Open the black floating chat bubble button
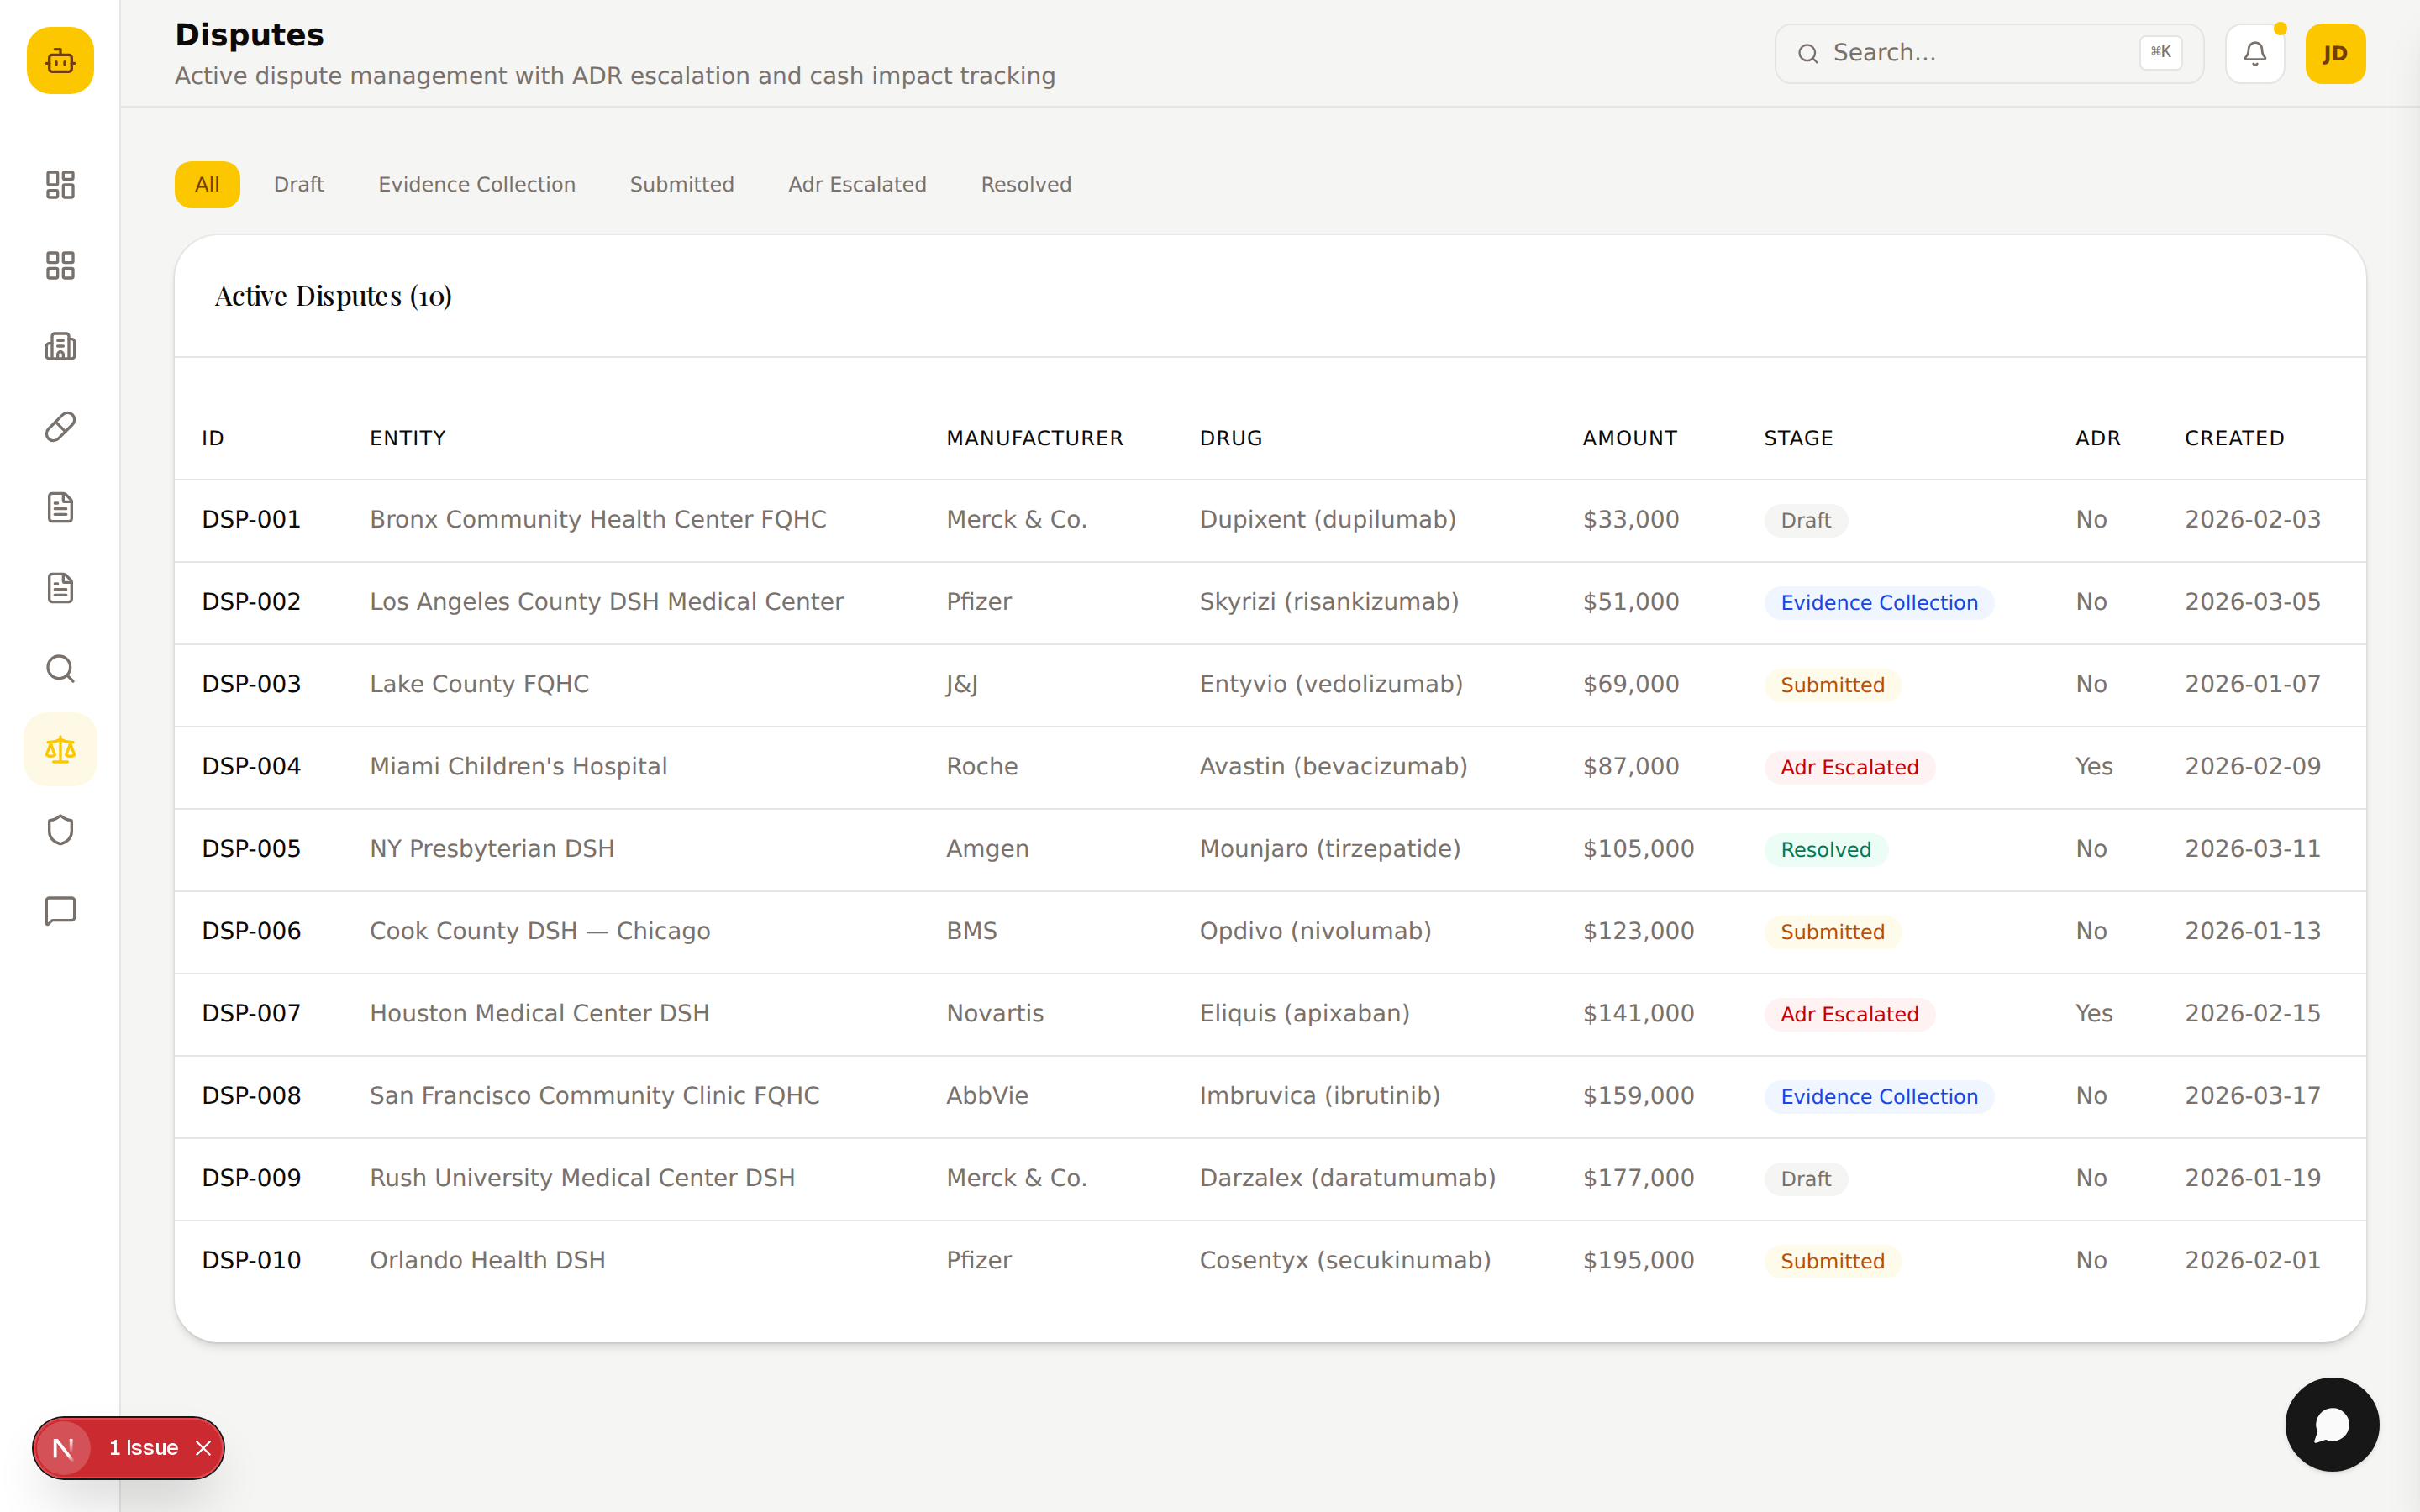Screen dimensions: 2420x1512 click(2332, 1424)
